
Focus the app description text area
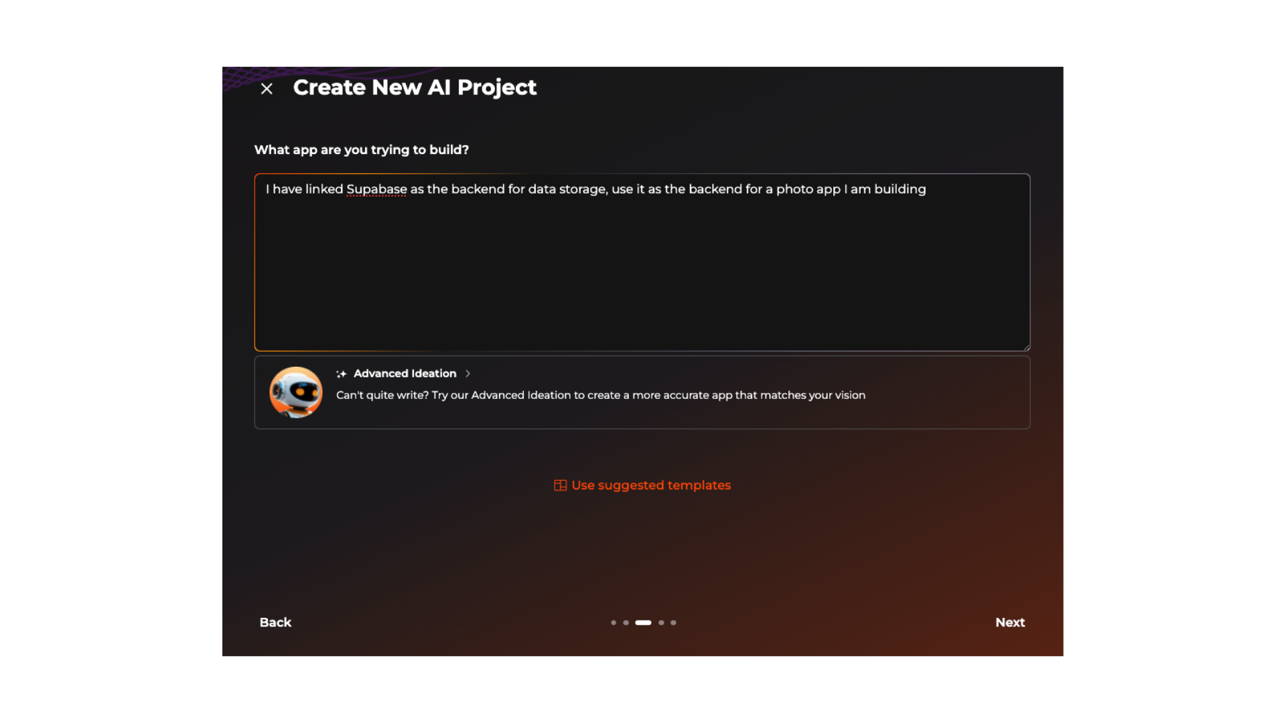tap(642, 268)
